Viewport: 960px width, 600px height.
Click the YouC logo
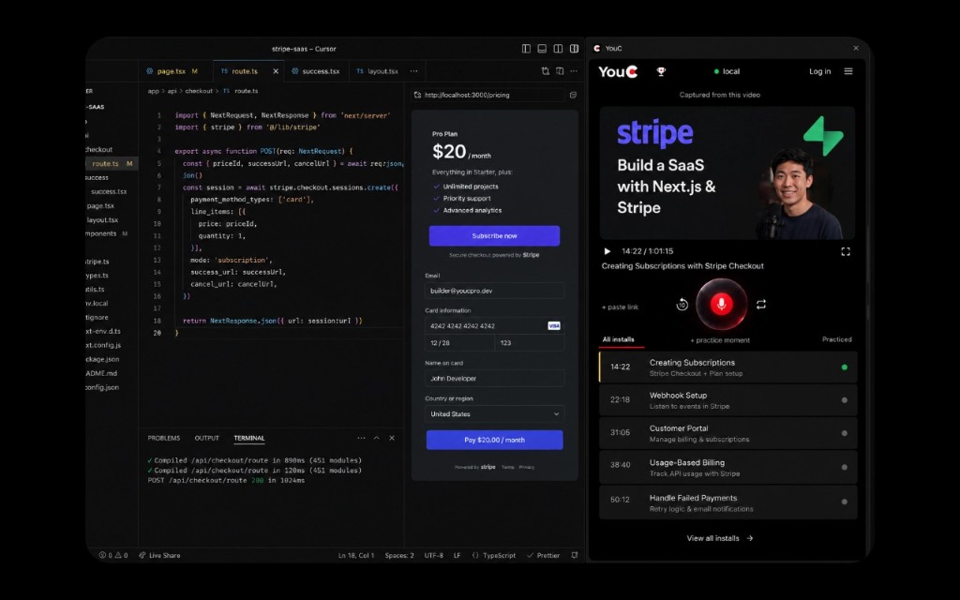(618, 71)
